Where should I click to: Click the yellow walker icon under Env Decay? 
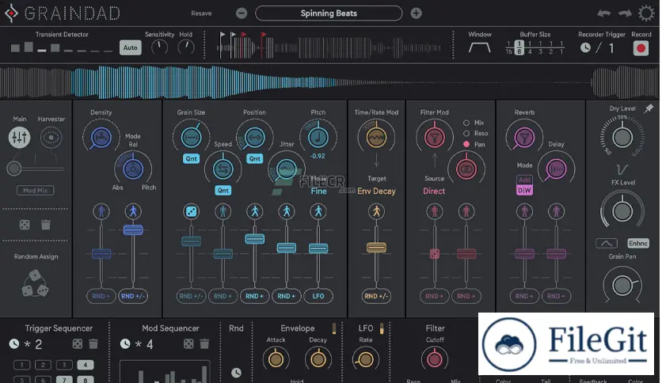tap(376, 211)
